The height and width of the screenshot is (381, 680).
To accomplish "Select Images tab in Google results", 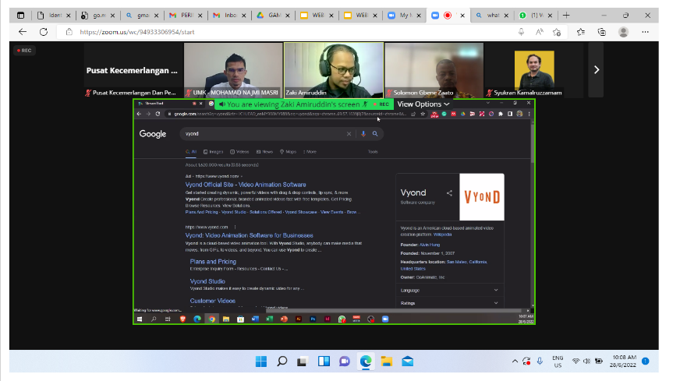I will tap(213, 152).
